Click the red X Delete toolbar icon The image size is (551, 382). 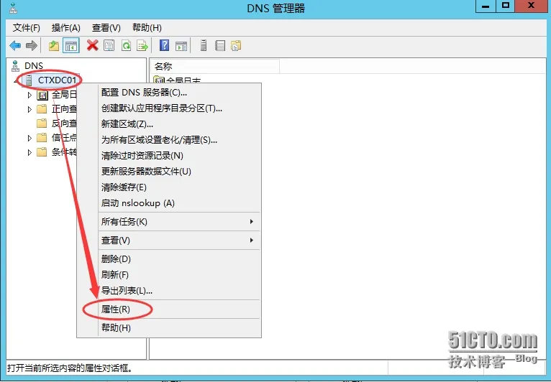[x=92, y=45]
